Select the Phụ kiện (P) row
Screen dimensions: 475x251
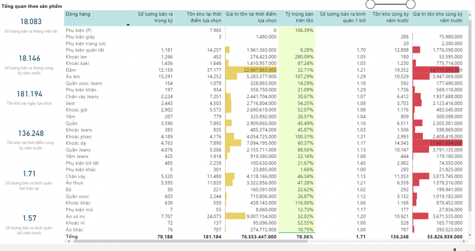[264, 30]
